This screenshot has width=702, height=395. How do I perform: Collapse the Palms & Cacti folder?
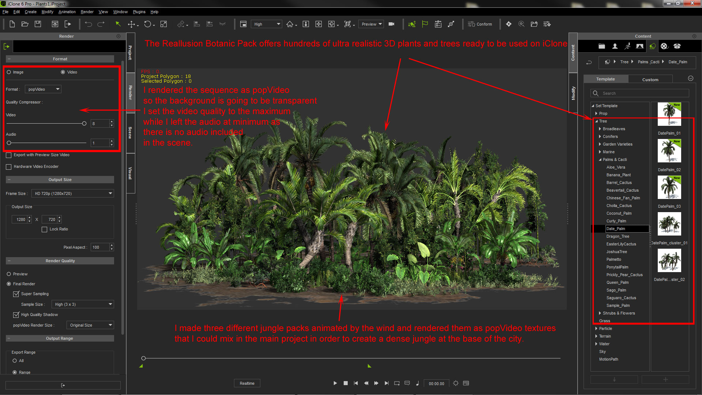tap(600, 159)
